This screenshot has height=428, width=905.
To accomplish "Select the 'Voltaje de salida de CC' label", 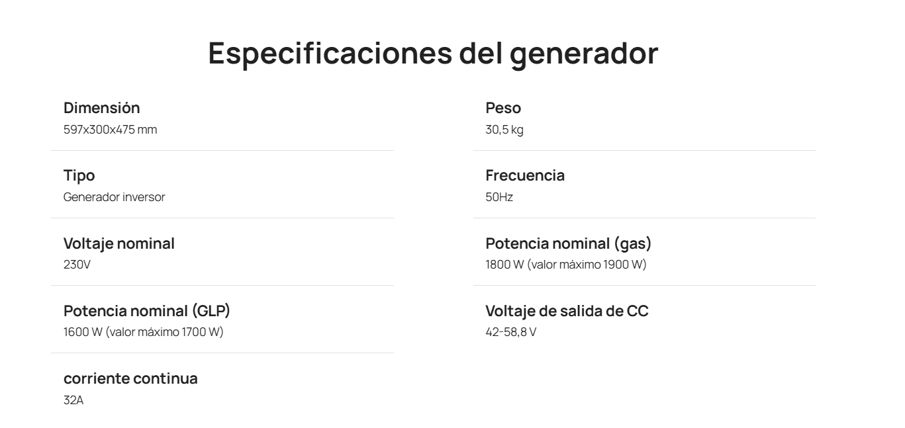I will [567, 311].
